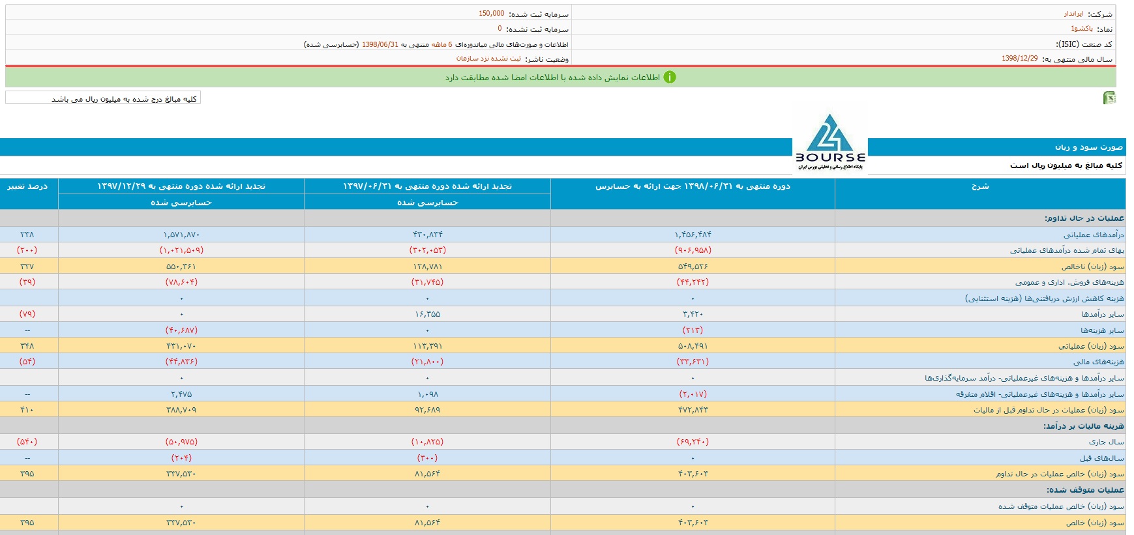
Task: Click the column header for period ending ۱۳۹۷/۱۲/۲۹
Action: (x=181, y=186)
